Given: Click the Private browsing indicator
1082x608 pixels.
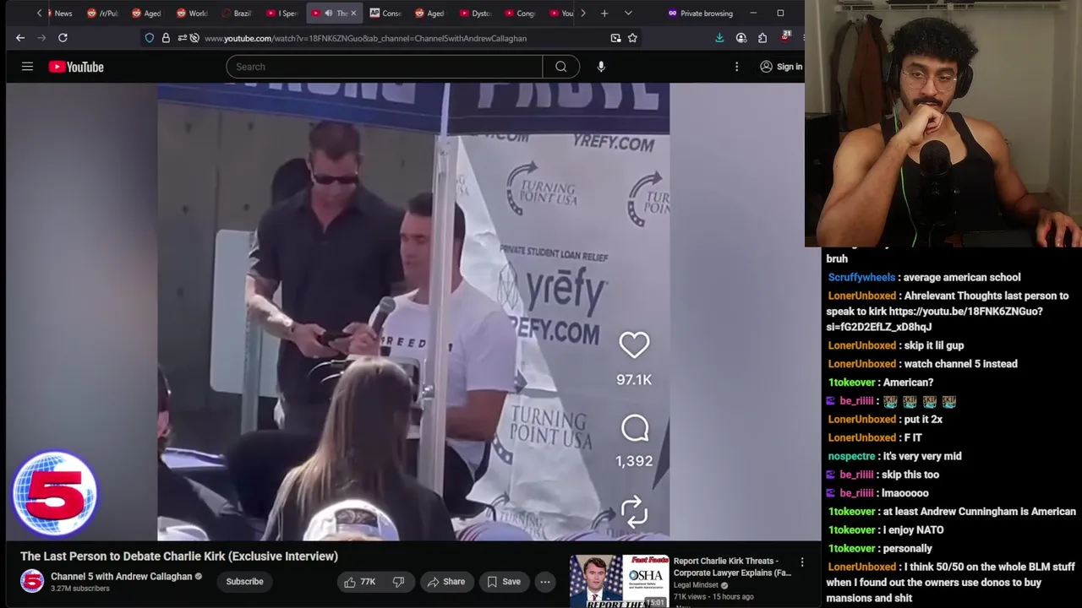Looking at the screenshot, I should (700, 14).
